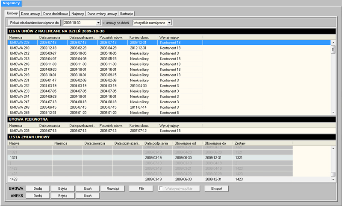342x206 pixels.
Task: Click contracts list scrollbar down arrow
Action: pos(333,113)
